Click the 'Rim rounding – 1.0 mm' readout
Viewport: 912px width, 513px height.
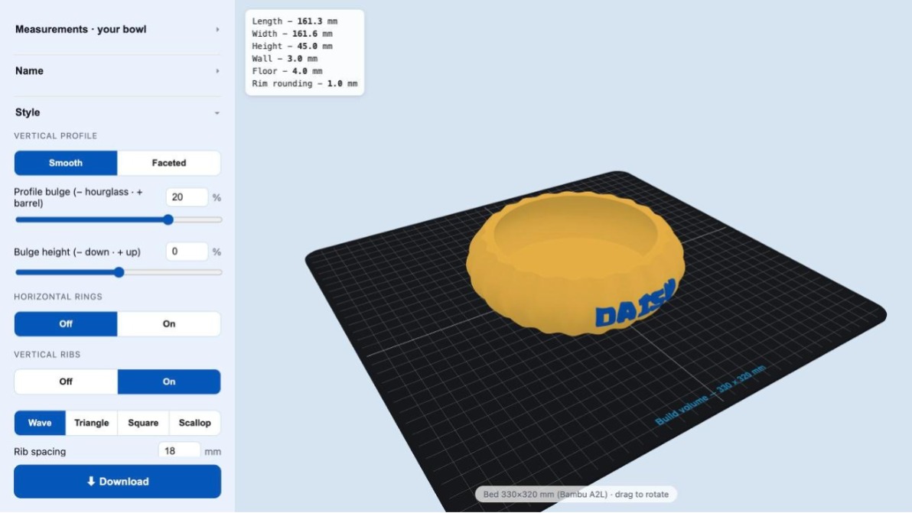click(305, 83)
